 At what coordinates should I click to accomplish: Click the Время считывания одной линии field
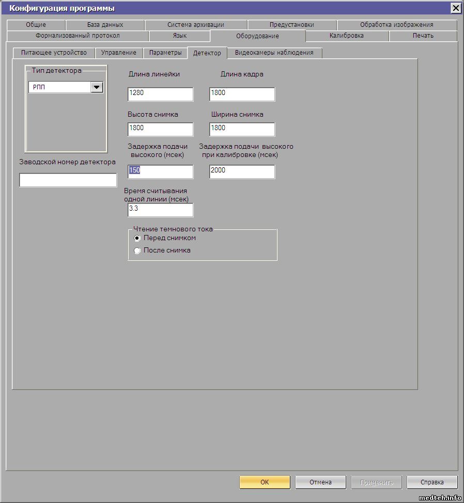[160, 210]
